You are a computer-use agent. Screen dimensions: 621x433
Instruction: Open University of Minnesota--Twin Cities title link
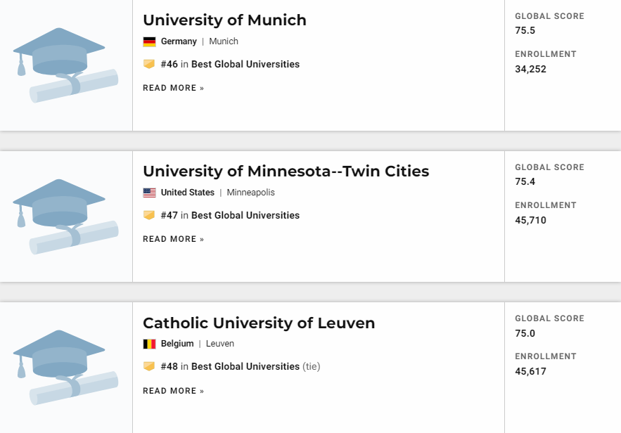pyautogui.click(x=286, y=172)
